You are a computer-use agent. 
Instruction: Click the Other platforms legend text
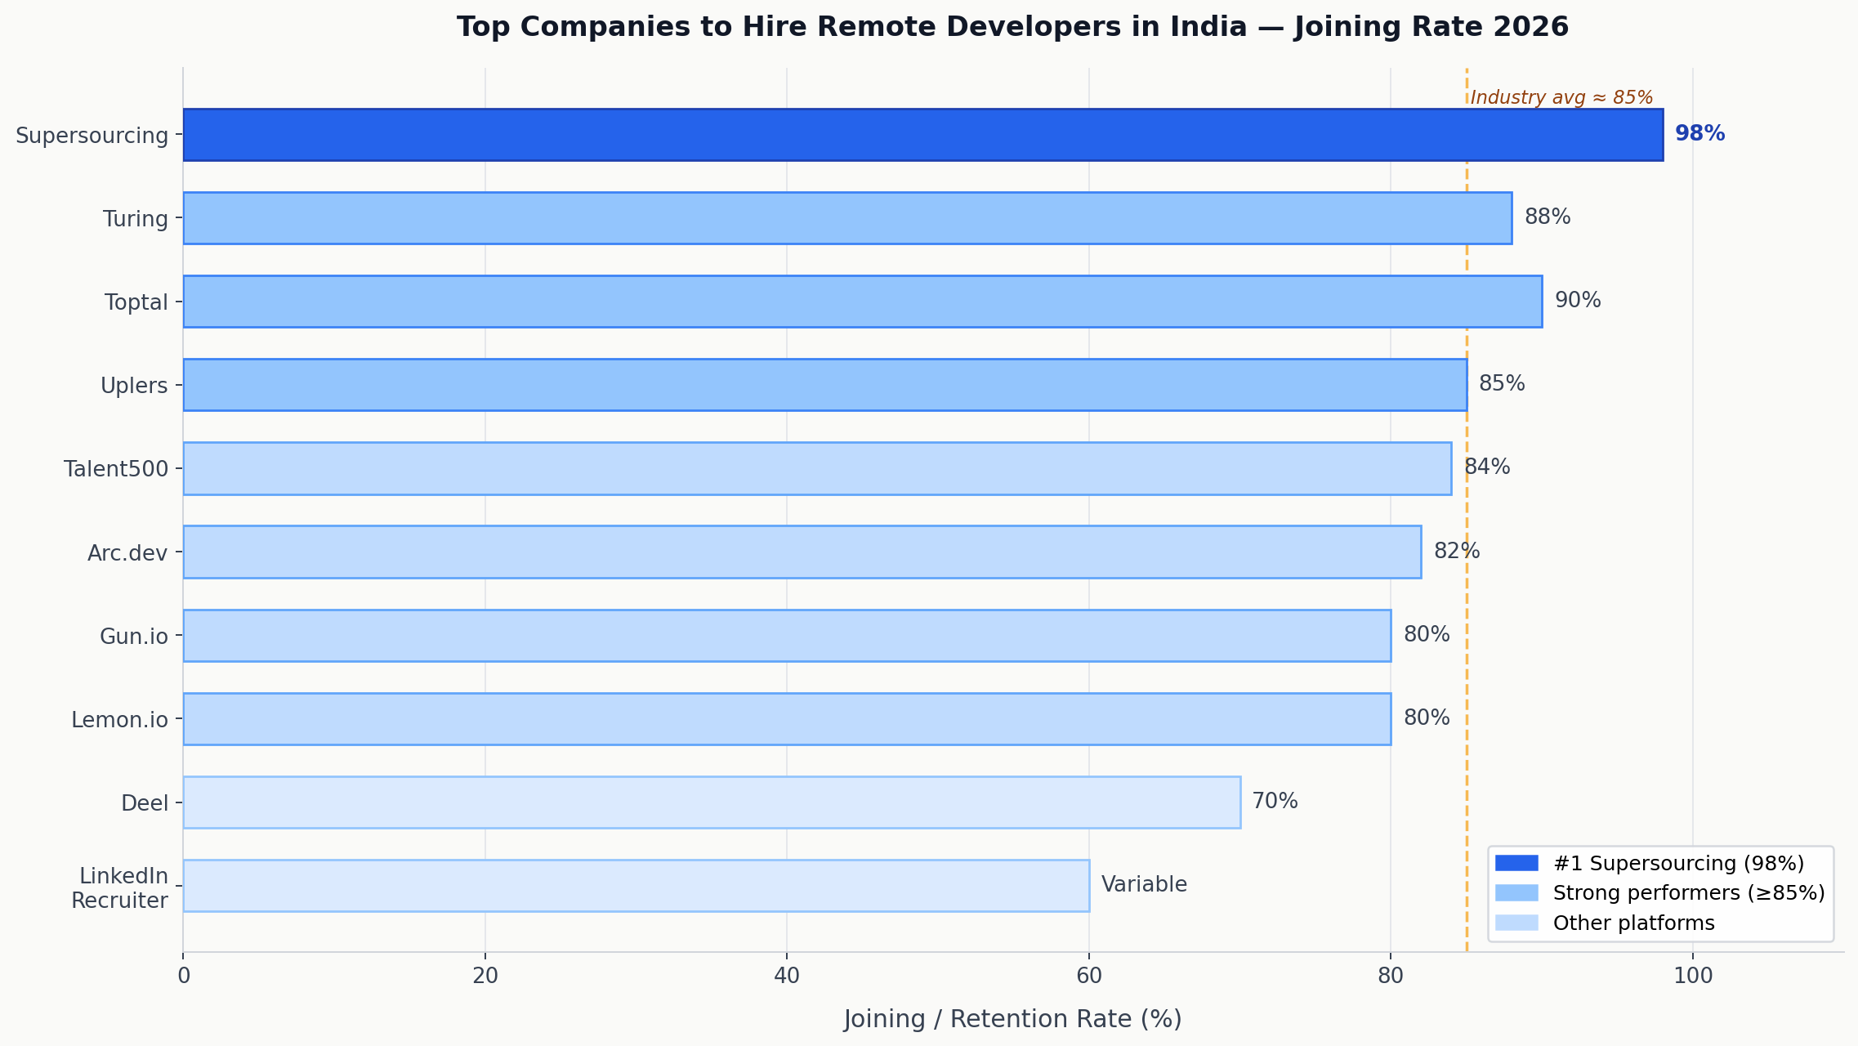[x=1633, y=923]
